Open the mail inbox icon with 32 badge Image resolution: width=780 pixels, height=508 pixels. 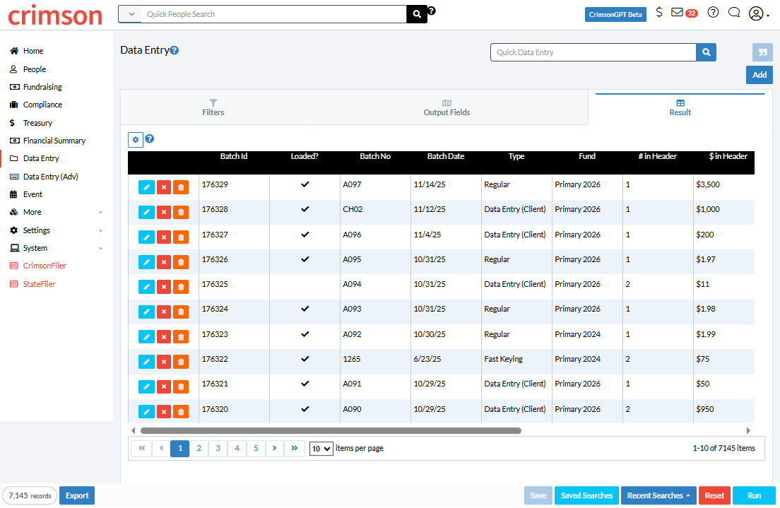point(683,13)
